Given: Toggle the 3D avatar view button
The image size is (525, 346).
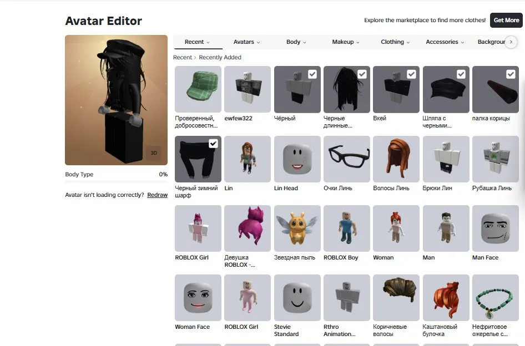Looking at the screenshot, I should pyautogui.click(x=154, y=153).
